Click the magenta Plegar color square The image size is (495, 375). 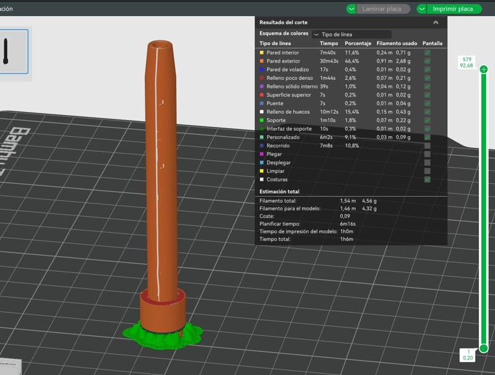pyautogui.click(x=262, y=154)
